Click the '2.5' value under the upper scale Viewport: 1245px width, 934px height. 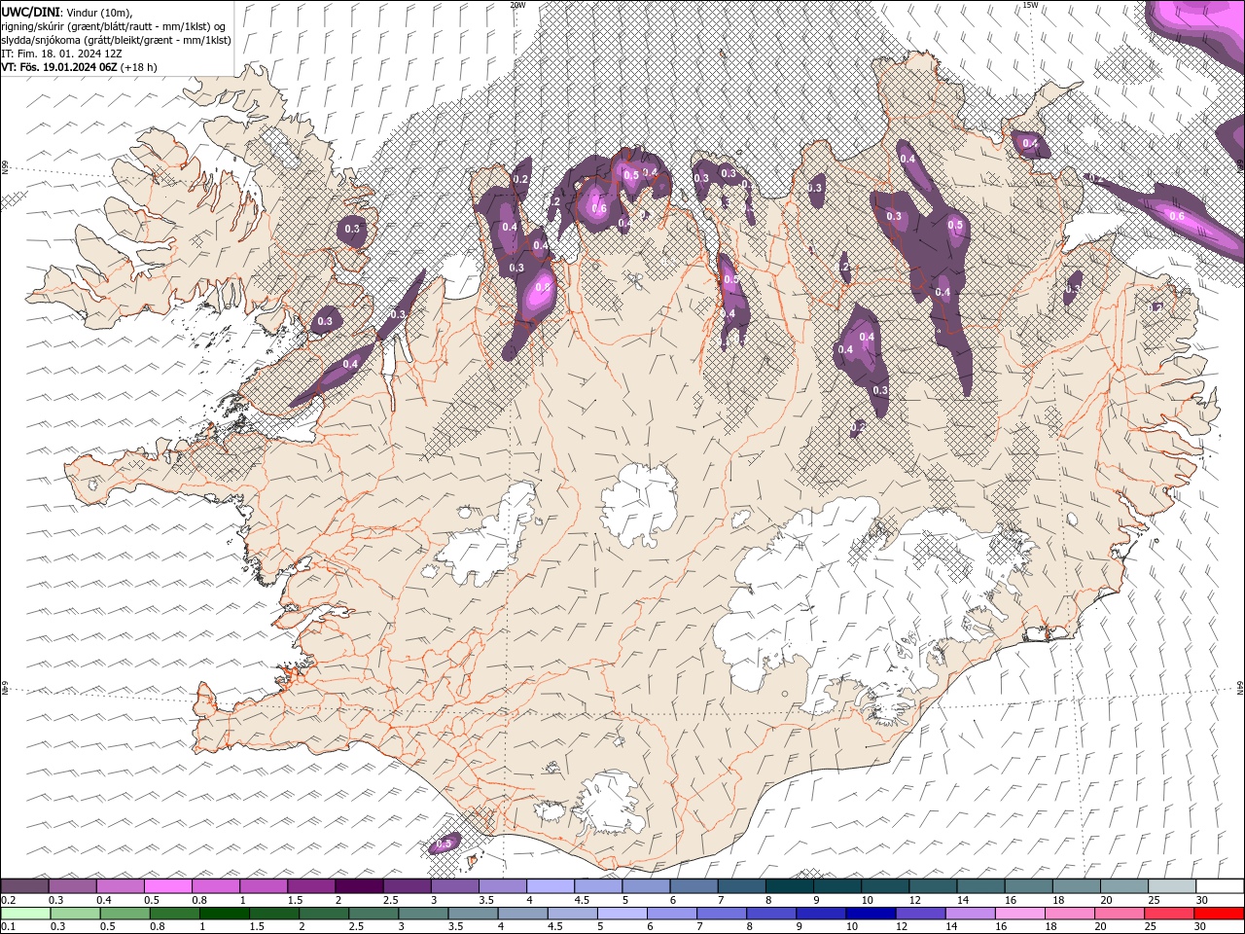tap(390, 900)
